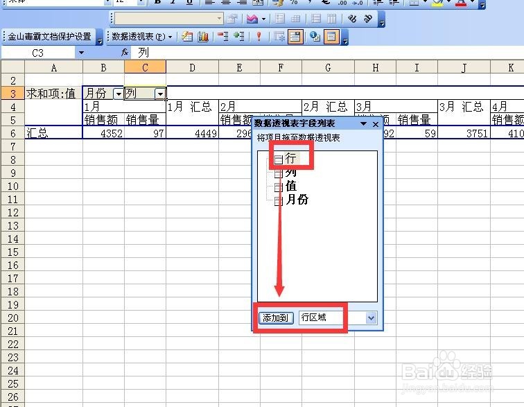Toggle the Show Field List button
Image resolution: width=524 pixels, height=407 pixels.
click(x=331, y=37)
